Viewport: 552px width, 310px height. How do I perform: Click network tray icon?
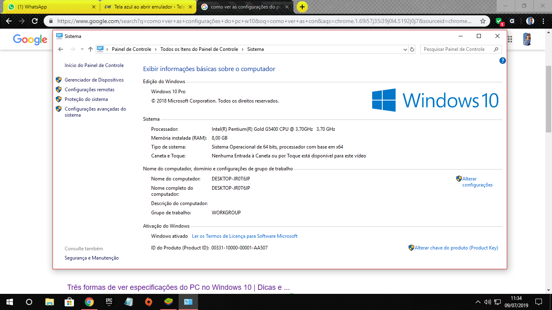point(497,302)
